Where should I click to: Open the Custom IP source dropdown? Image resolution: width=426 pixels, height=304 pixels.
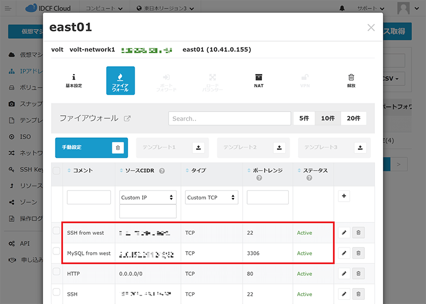pyautogui.click(x=148, y=197)
